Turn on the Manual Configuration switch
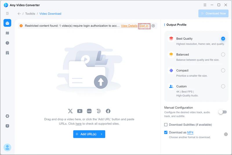The image size is (232, 155). click(223, 112)
